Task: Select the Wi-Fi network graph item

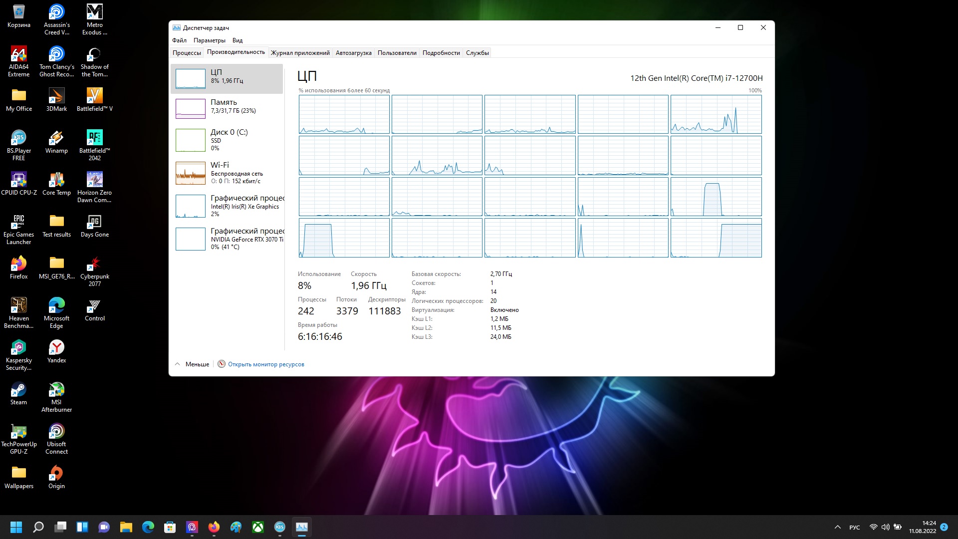Action: pyautogui.click(x=227, y=173)
